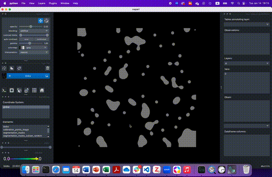This screenshot has width=272, height=177.
Task: Click the Dataframe columns list box
Action: tap(247, 145)
